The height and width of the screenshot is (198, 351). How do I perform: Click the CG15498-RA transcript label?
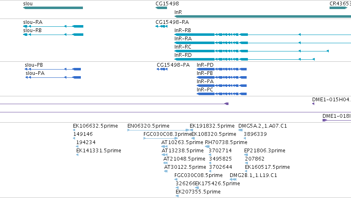172,22
